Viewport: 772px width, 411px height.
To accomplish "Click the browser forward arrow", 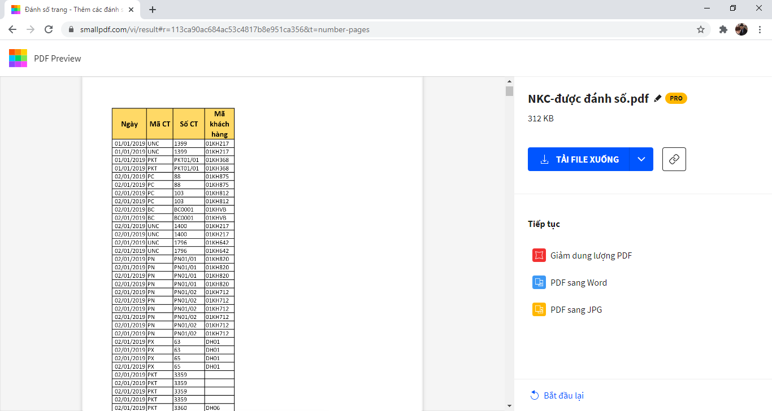I will 31,29.
